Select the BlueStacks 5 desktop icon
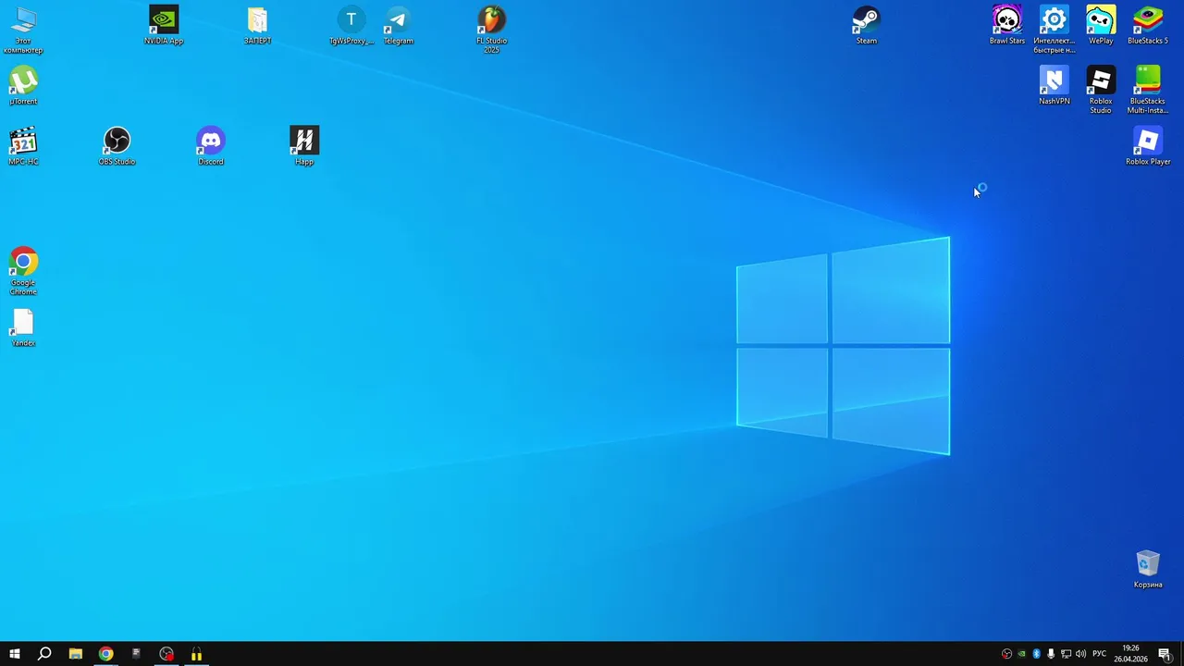The width and height of the screenshot is (1184, 666). pos(1148,25)
